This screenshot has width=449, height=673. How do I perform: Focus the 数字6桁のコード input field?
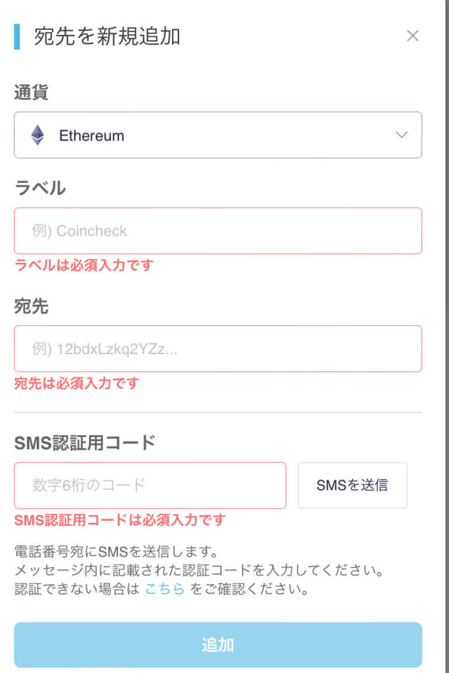coord(150,485)
